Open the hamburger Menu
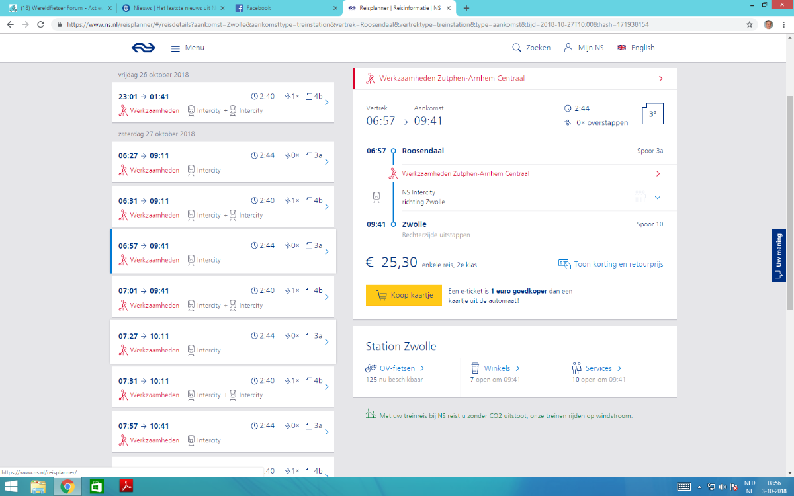The image size is (794, 496). click(187, 48)
